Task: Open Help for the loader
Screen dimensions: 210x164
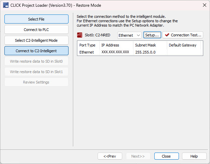Action: pos(194,156)
